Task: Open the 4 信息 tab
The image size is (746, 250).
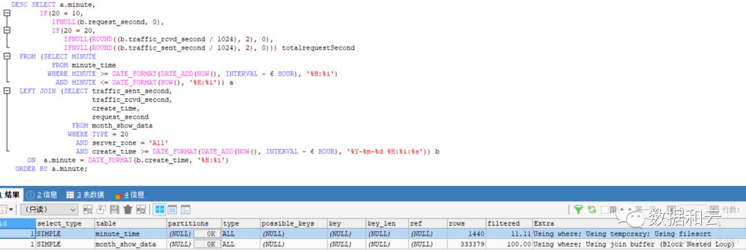Action: (129, 194)
